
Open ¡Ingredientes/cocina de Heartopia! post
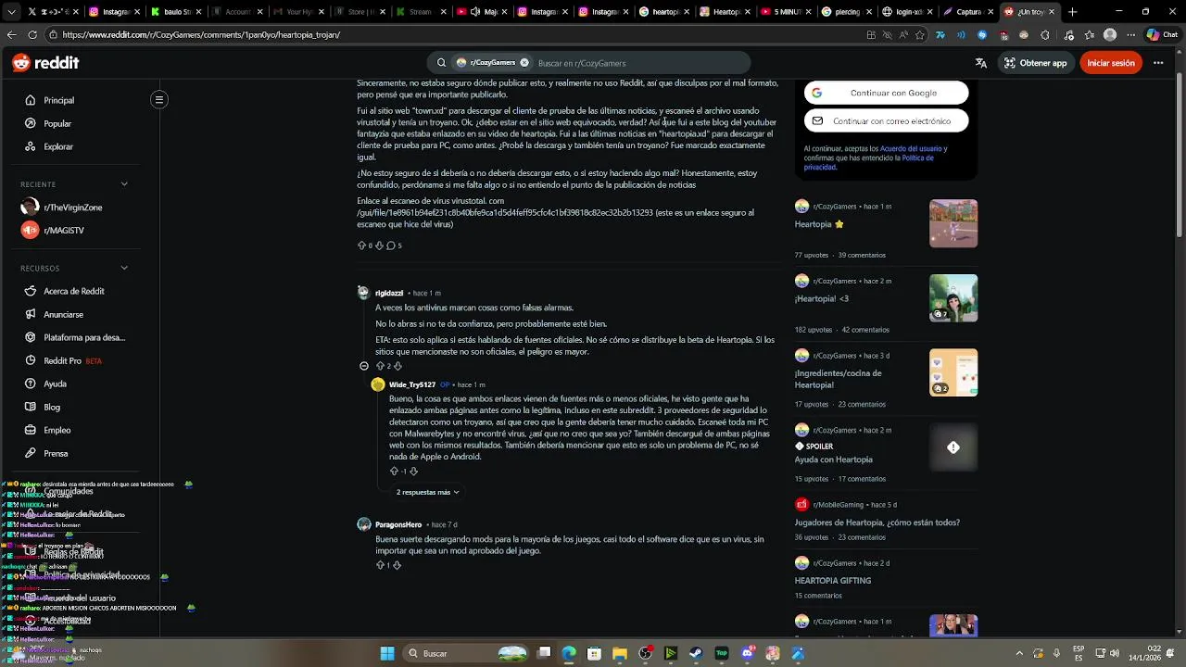838,379
